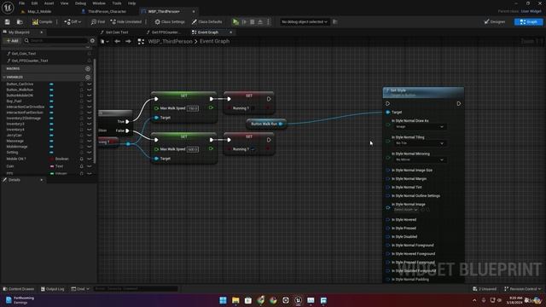Open Class Settings
Screen dimensions: 546x307
tap(170, 22)
